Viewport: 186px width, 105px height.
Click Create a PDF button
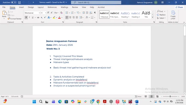(173, 15)
